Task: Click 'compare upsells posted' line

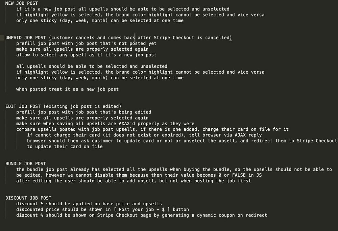Action: click(x=152, y=129)
